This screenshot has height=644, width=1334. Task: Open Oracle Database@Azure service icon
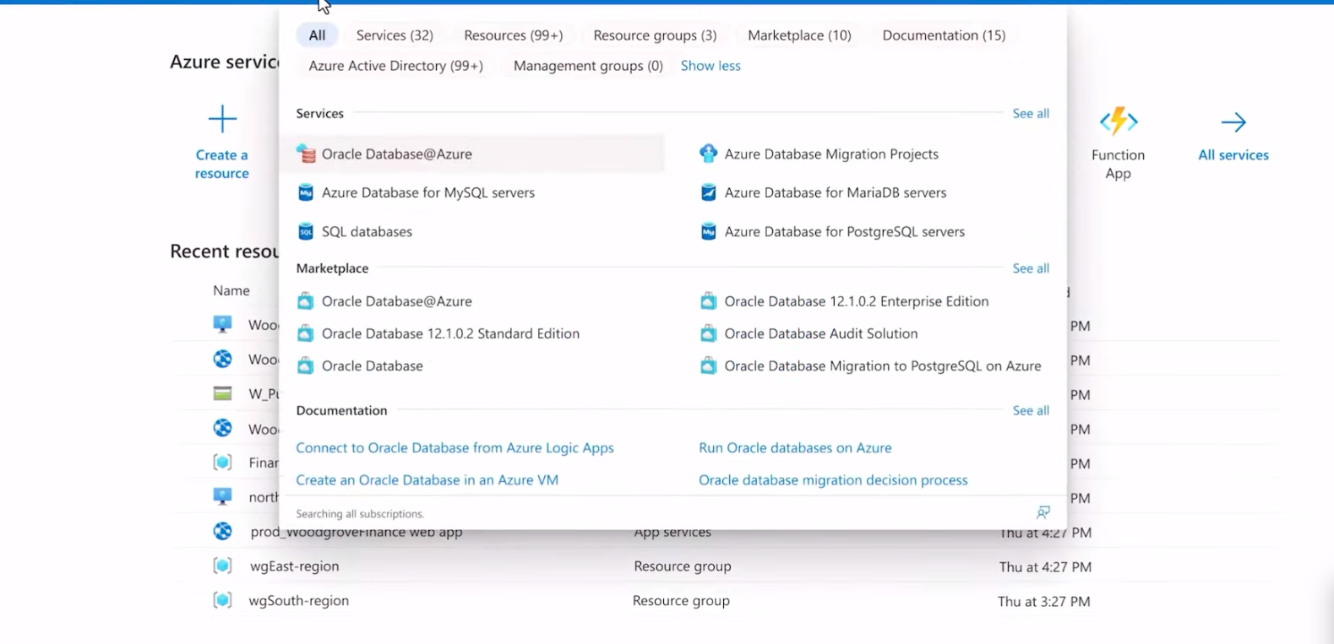[x=306, y=154]
